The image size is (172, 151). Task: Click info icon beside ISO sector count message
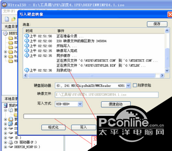coord(26,41)
